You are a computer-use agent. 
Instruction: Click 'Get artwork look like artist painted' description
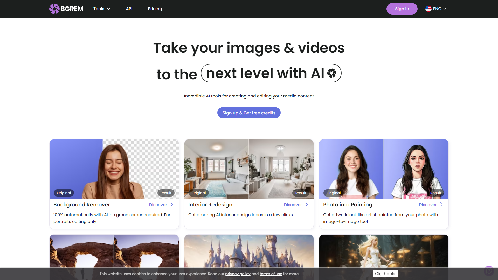point(381,218)
